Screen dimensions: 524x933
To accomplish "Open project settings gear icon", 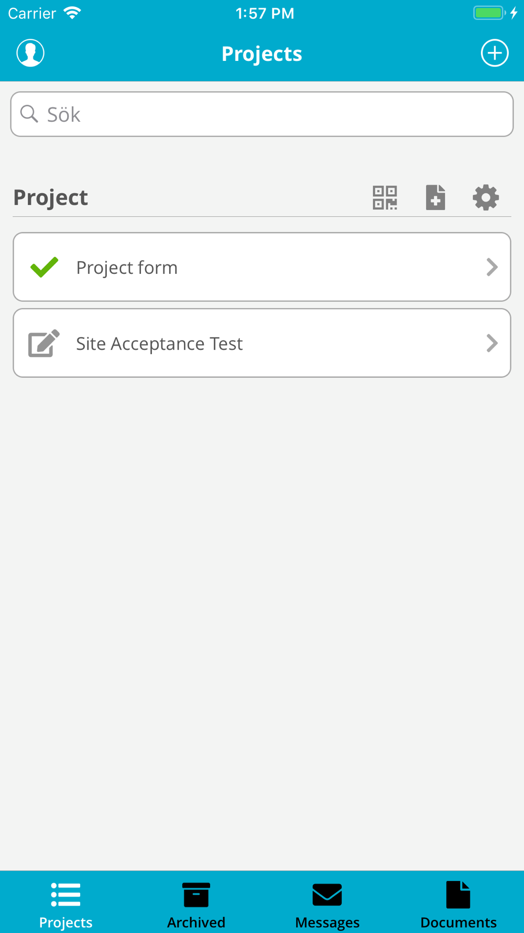I will pyautogui.click(x=486, y=198).
